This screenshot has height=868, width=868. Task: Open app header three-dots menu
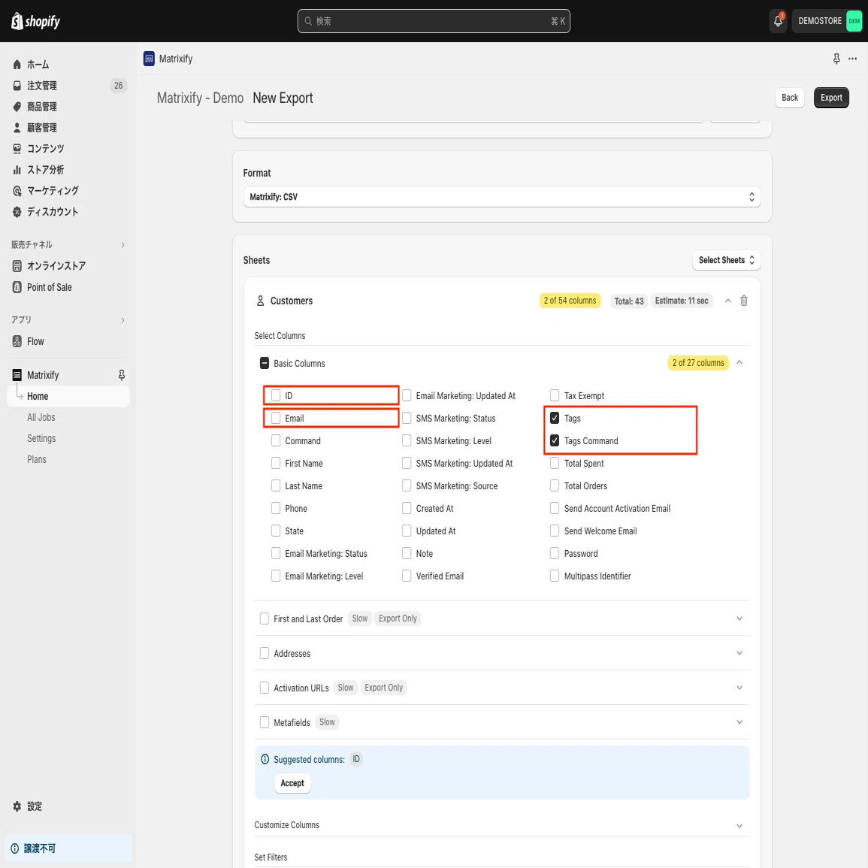(x=852, y=59)
